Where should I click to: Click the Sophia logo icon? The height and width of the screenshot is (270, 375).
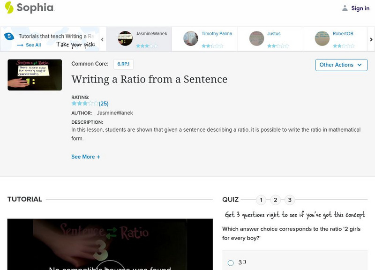click(x=9, y=7)
